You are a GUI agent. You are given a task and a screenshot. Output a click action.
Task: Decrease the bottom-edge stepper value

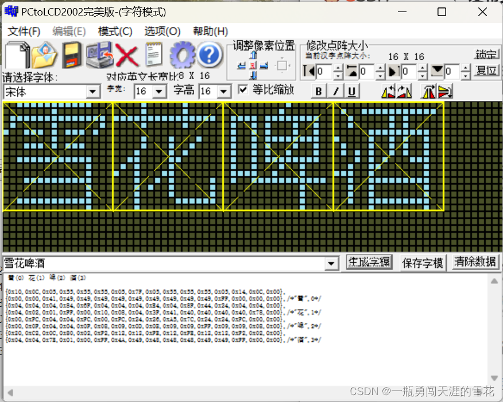(x=466, y=75)
